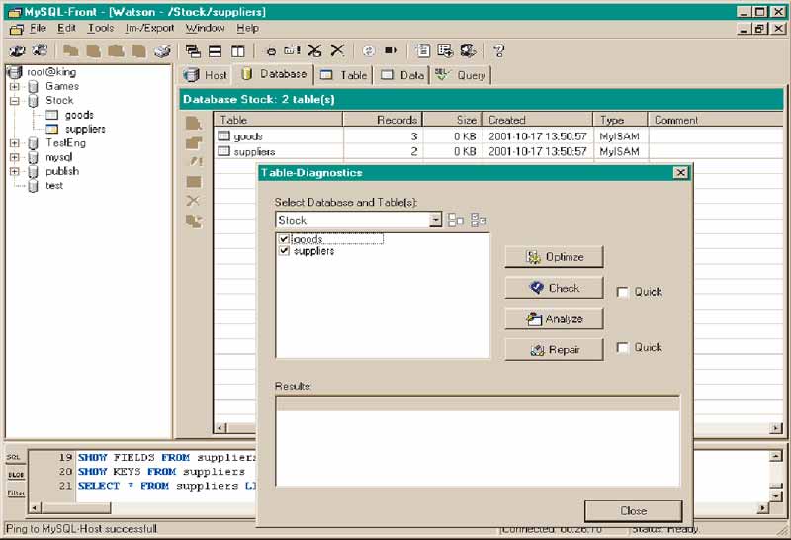Viewport: 791px width, 540px height.
Task: Click 'Ping to MySQL-Host successfull' status text
Action: [x=82, y=529]
